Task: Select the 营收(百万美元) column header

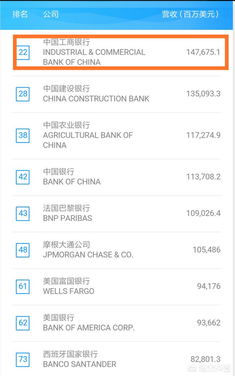Action: [190, 14]
